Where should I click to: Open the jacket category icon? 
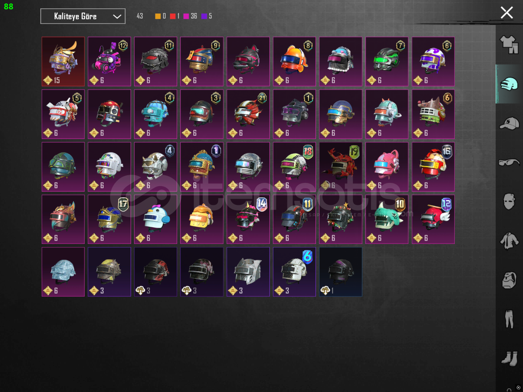[x=509, y=241]
